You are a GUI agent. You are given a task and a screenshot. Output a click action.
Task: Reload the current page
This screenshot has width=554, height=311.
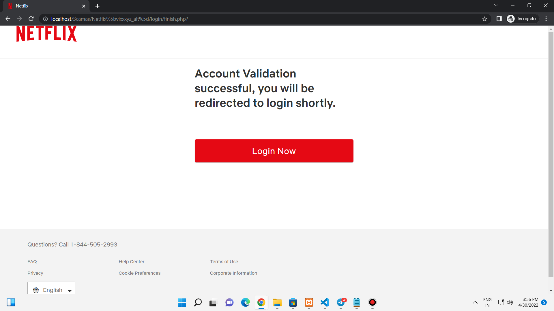click(31, 19)
